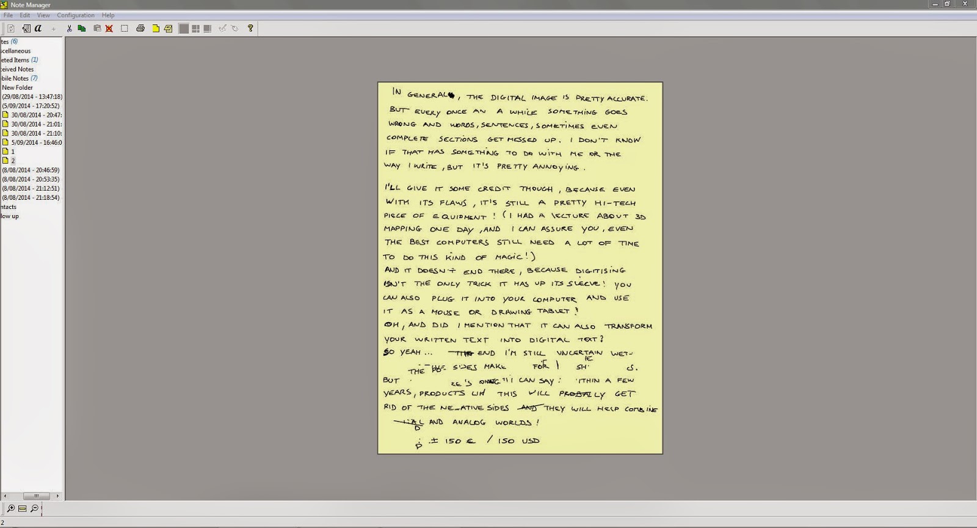The width and height of the screenshot is (977, 528).
Task: Select entry (8/08/2014 - 21:18:54)
Action: tap(31, 197)
